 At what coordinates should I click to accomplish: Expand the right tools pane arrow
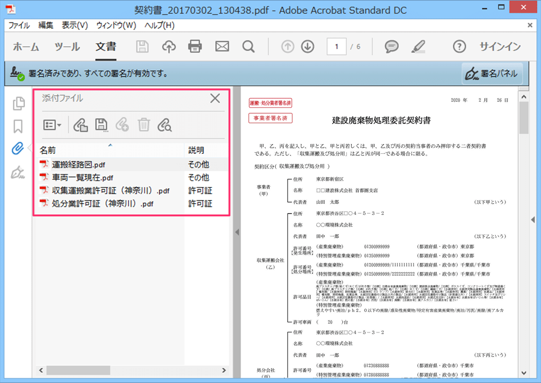point(532,220)
